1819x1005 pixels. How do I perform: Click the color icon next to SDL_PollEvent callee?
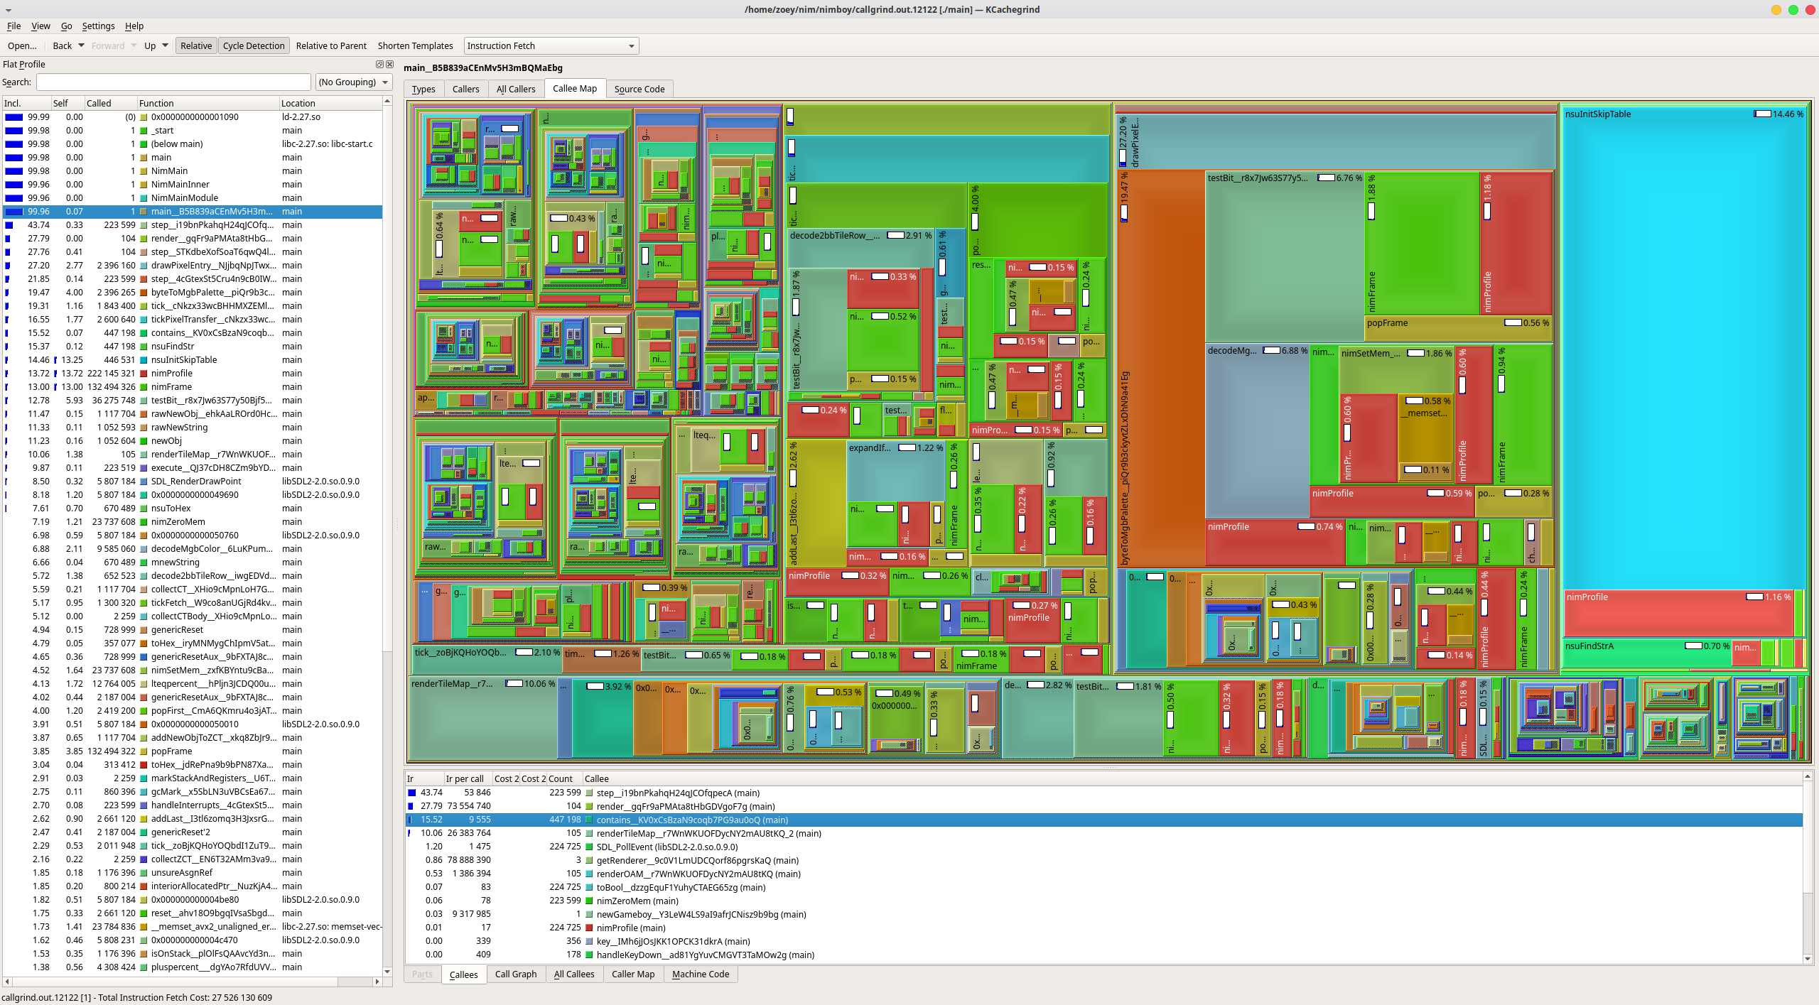point(589,847)
